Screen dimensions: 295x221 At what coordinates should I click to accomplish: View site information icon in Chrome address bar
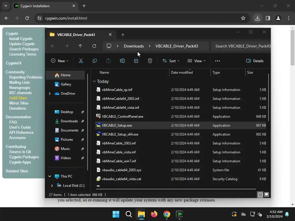pos(39,18)
